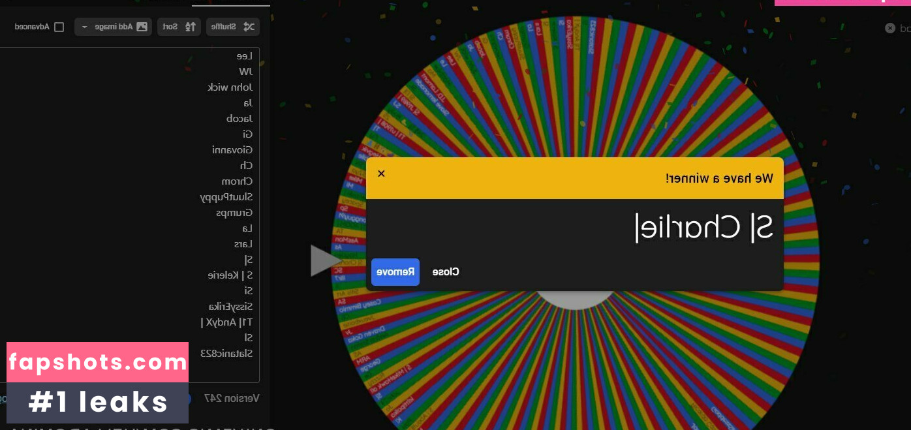911x430 pixels.
Task: Click the 'Slatanic823' entry at list bottom
Action: 226,353
